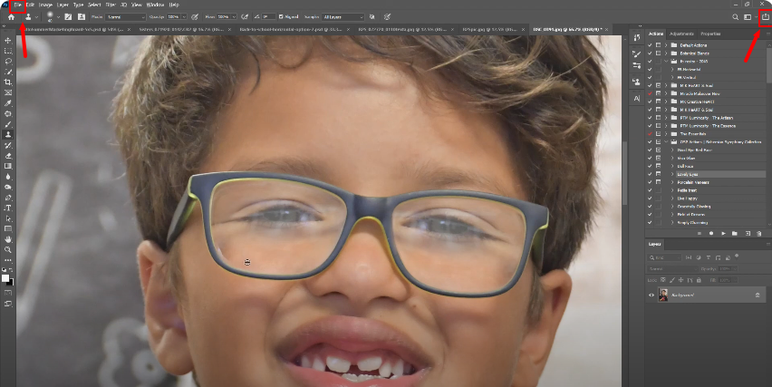Select the Path Selection tool

point(8,218)
